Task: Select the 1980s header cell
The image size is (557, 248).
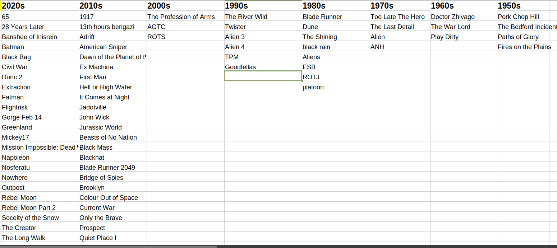Action: 336,6
